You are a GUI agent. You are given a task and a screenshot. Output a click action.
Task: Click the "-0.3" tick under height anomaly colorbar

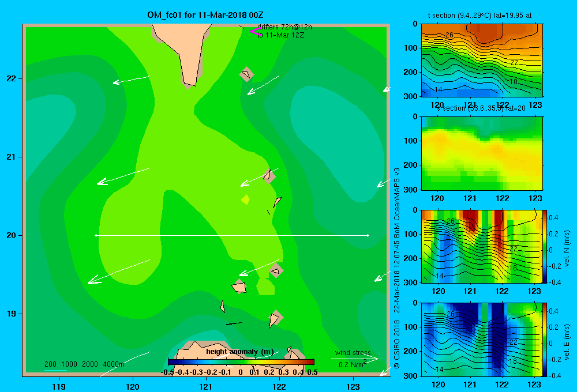tap(197, 372)
